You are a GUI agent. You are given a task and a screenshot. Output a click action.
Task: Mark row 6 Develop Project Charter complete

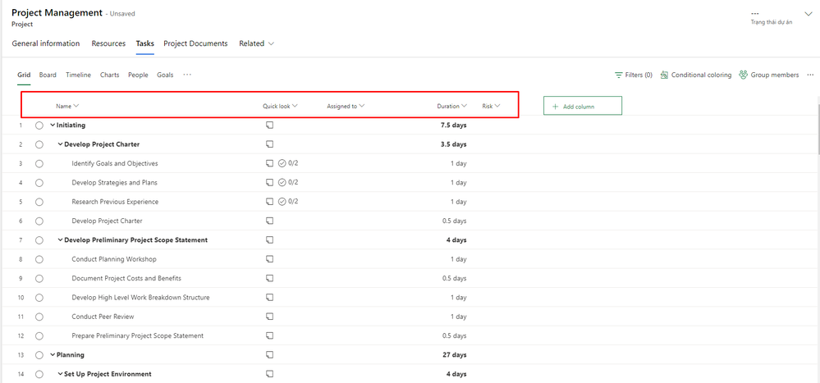39,221
